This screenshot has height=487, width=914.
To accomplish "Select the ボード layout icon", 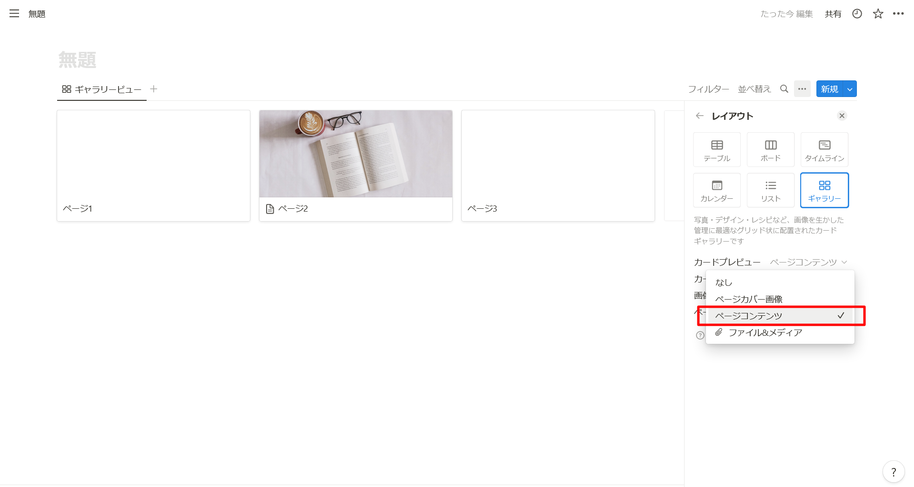I will tap(771, 150).
